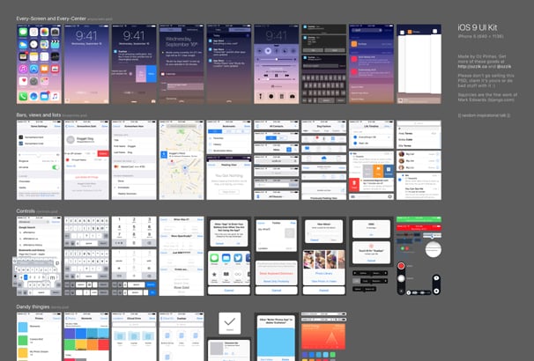Tap Cancel in the Touch ID alert
The height and width of the screenshot is (361, 534).
[371, 261]
